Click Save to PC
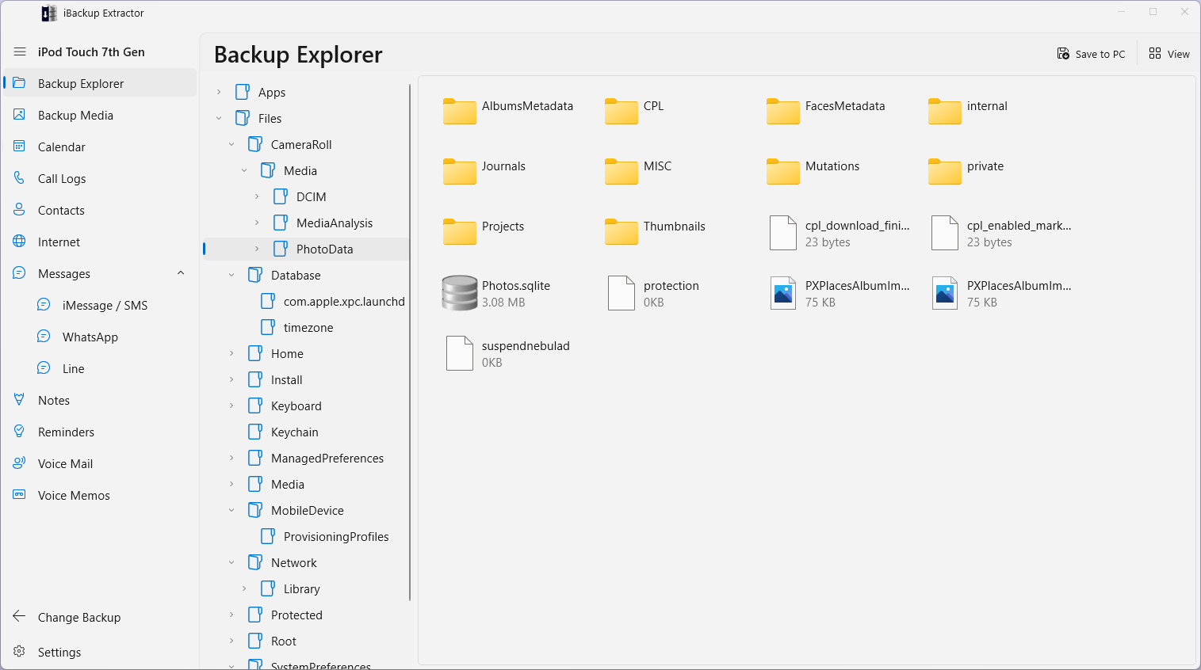Viewport: 1201px width, 670px height. pyautogui.click(x=1092, y=54)
